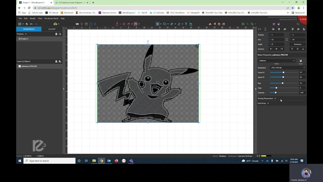The width and height of the screenshot is (323, 182).
Task: Open the shapes tool dropdown arrow
Action: [168, 24]
